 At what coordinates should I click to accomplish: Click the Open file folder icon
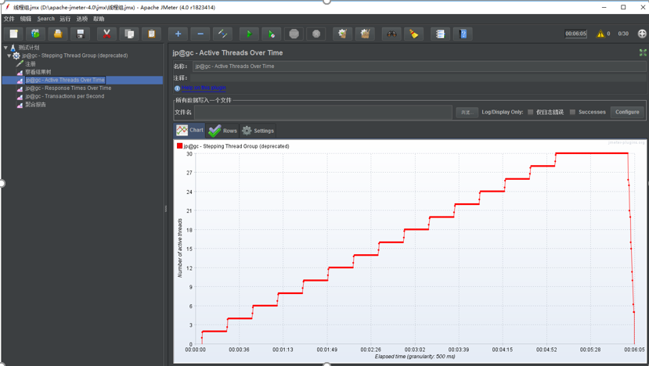(58, 34)
